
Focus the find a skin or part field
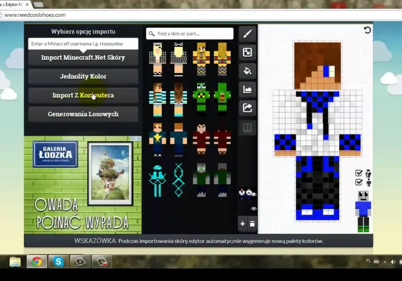click(190, 34)
